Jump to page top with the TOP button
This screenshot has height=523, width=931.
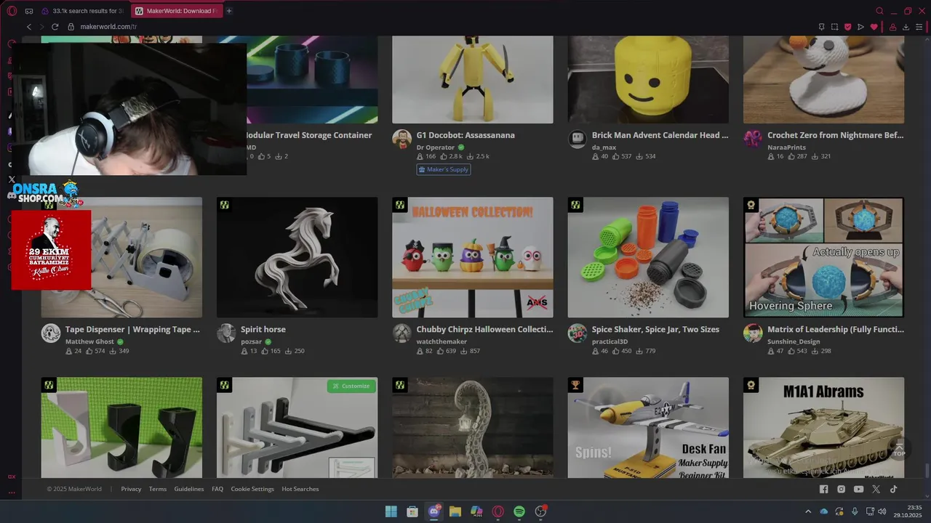tap(899, 450)
